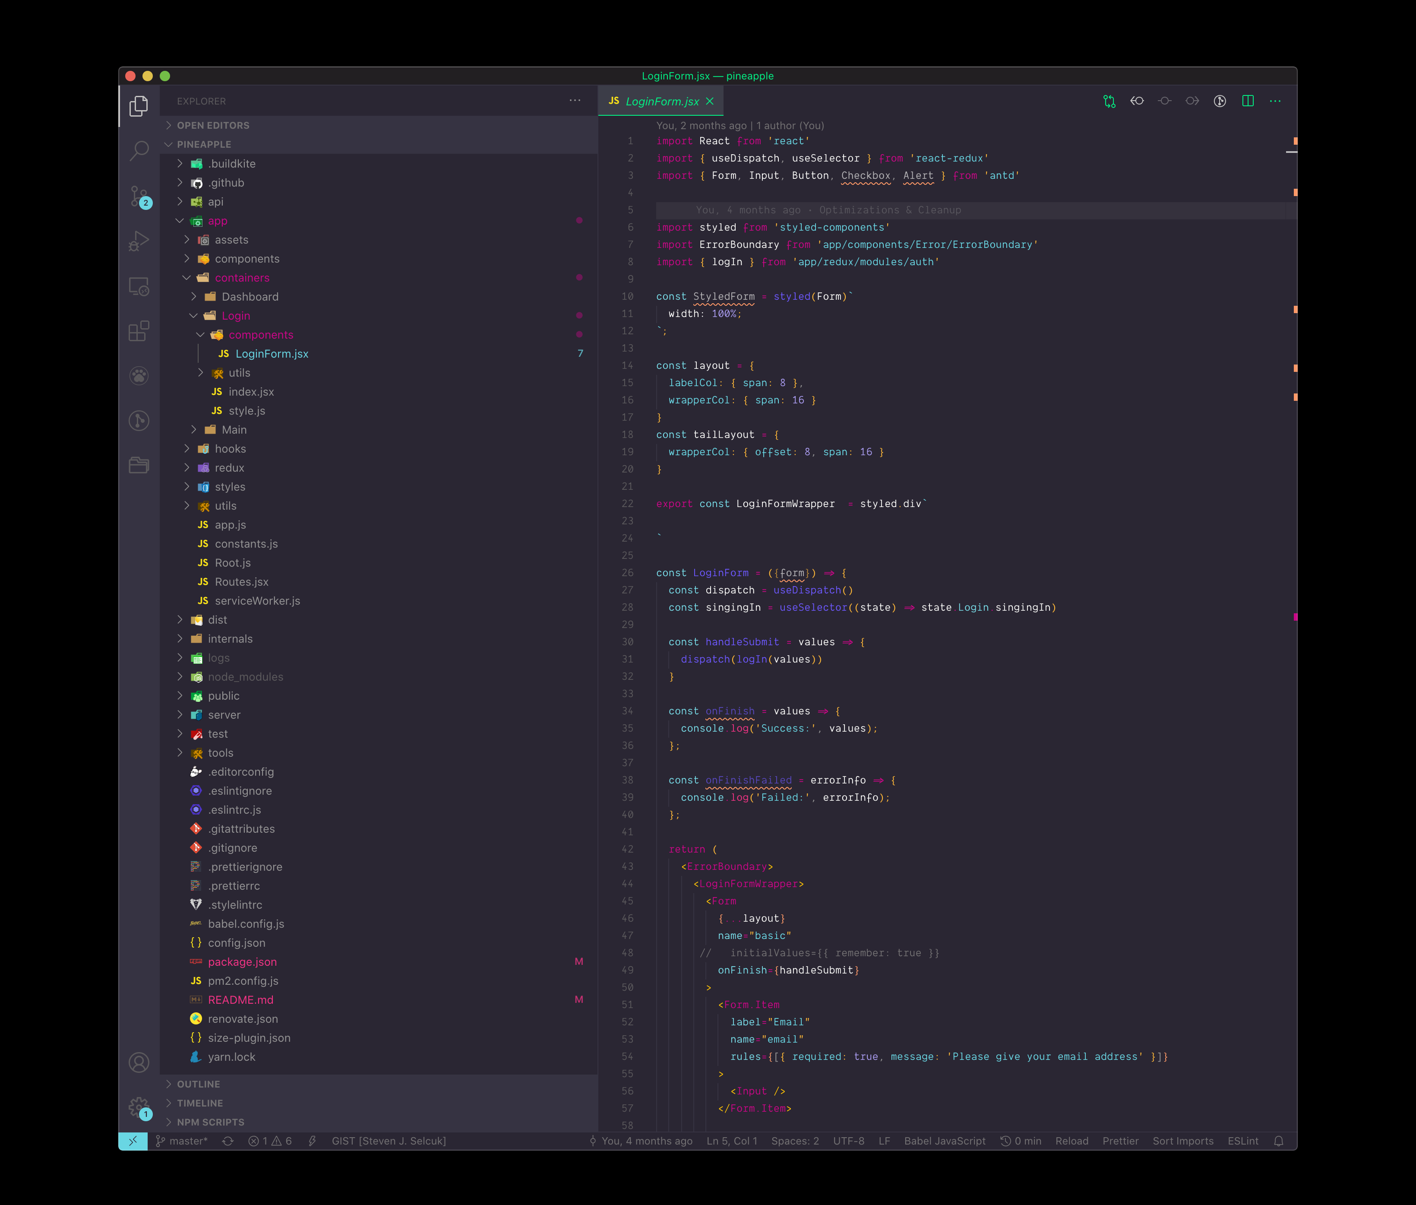
Task: Expand the OUTLINE section
Action: pyautogui.click(x=198, y=1084)
